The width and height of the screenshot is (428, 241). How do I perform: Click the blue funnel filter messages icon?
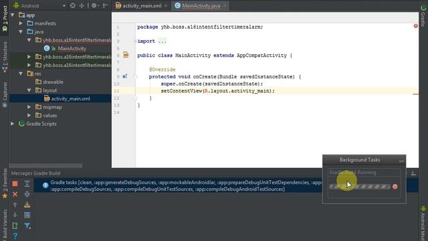click(x=27, y=226)
